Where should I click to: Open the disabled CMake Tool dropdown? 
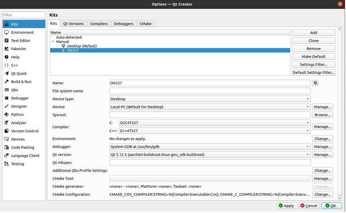(x=210, y=179)
